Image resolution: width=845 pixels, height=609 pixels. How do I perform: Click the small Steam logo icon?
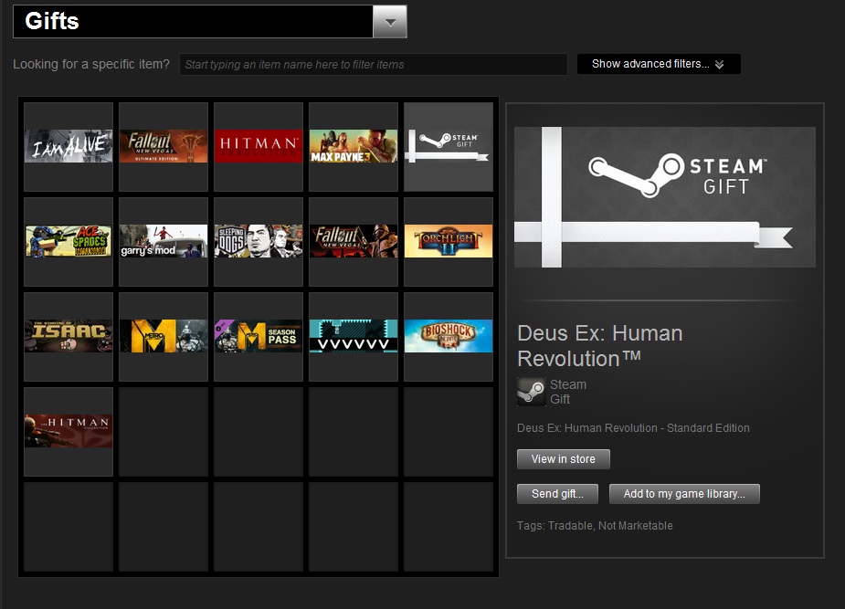coord(531,392)
